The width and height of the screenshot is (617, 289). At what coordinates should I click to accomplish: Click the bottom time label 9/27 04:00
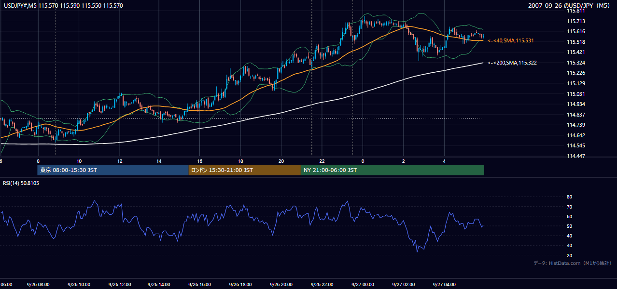pos(443,285)
